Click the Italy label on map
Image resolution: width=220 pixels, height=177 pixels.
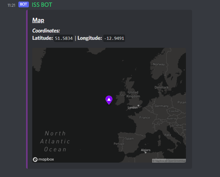coord(168,135)
